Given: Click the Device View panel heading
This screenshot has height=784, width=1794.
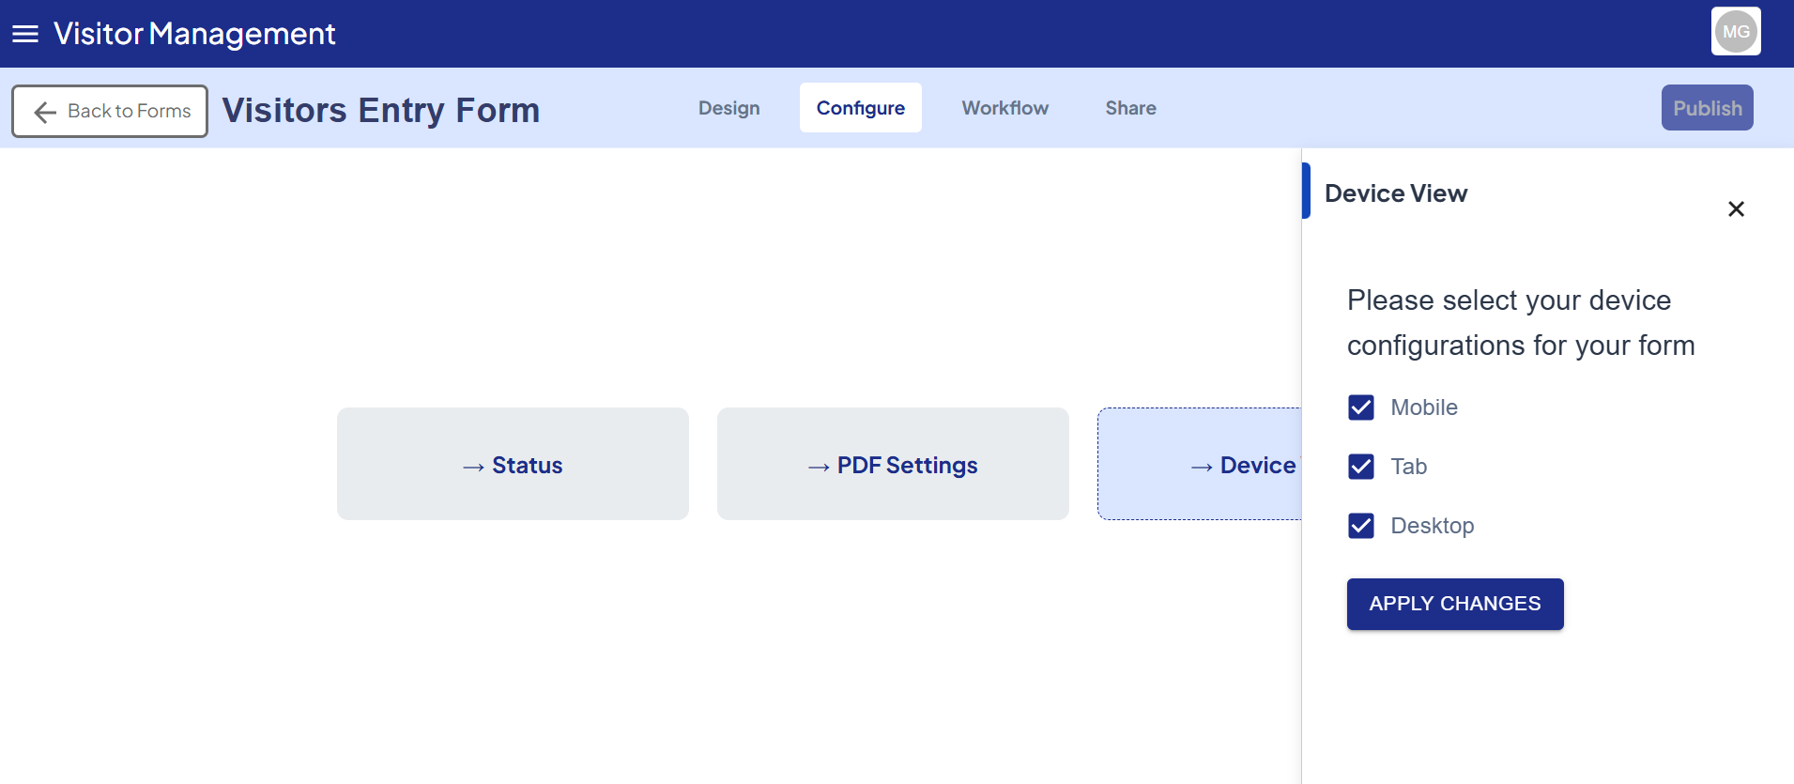Looking at the screenshot, I should coord(1395,193).
